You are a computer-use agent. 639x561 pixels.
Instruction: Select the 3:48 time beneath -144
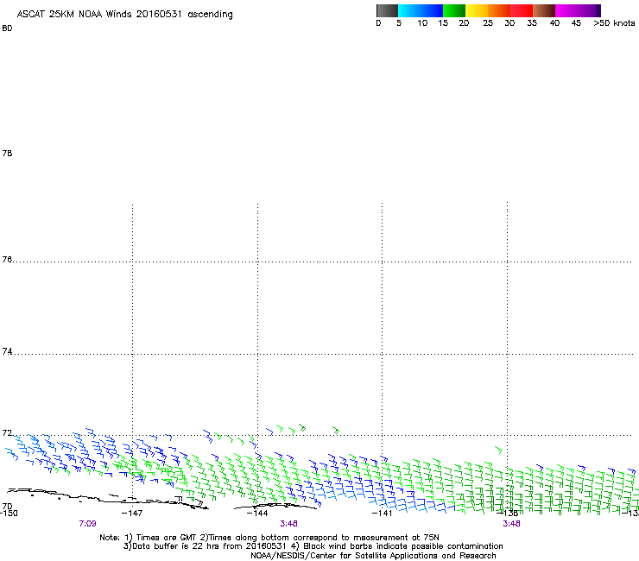pos(288,524)
